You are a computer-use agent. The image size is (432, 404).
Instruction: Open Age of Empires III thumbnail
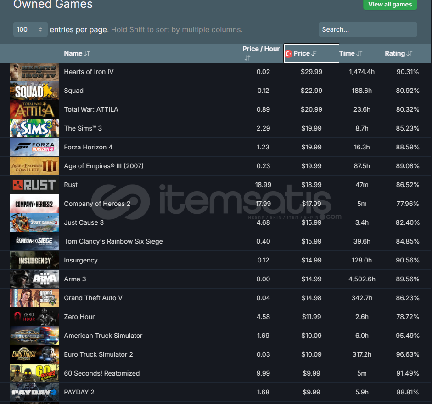coord(34,166)
